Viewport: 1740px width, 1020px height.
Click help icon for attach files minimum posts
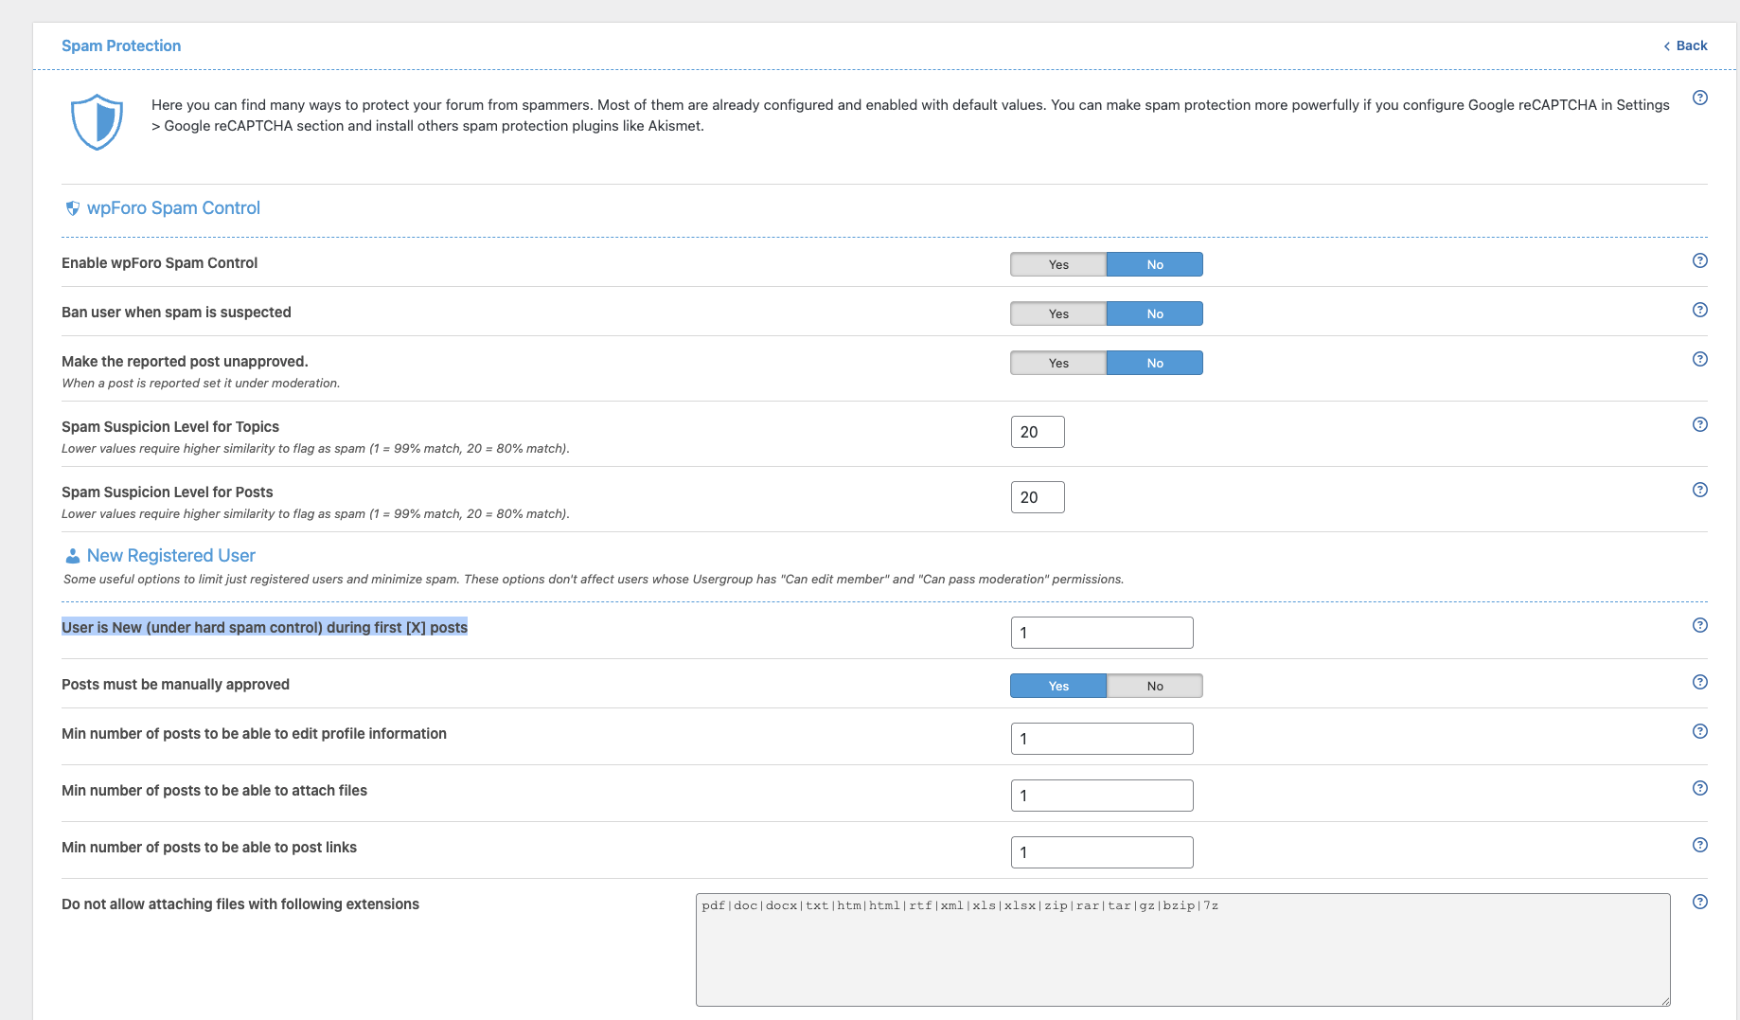pos(1699,789)
